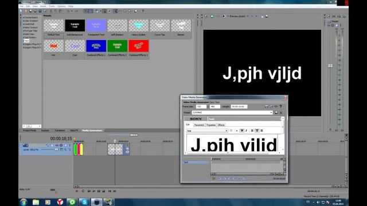367x206 pixels.
Task: Click the color bars clip on the timeline
Action: pyautogui.click(x=78, y=149)
